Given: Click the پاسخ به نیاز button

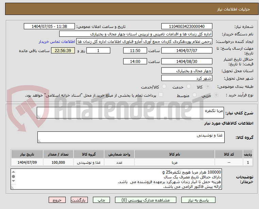Looking at the screenshot, I should tap(198, 200).
